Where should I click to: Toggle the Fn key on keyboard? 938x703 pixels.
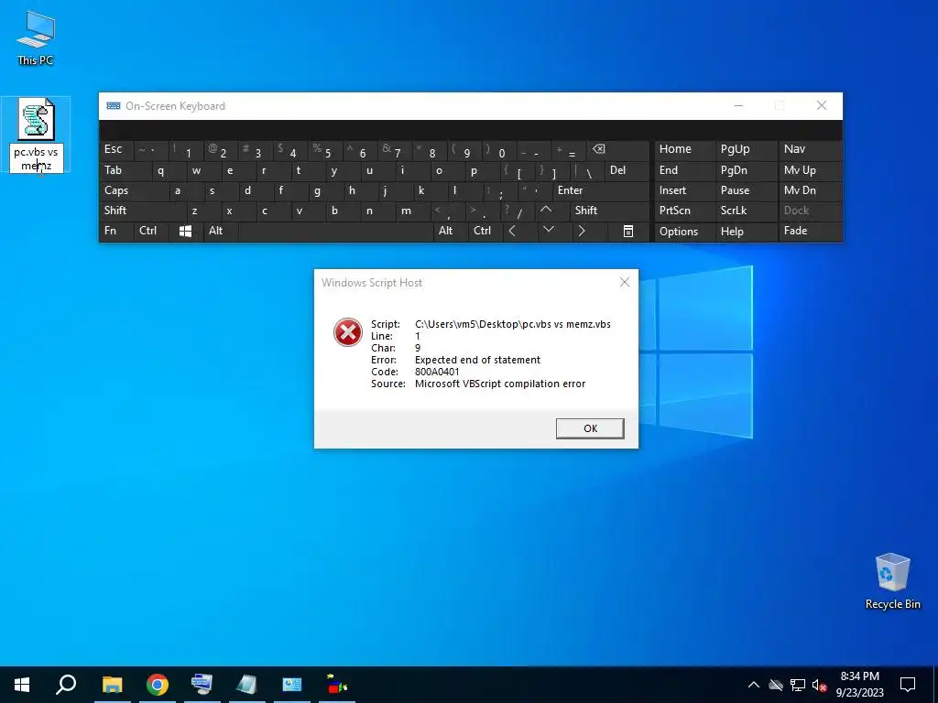(x=116, y=231)
